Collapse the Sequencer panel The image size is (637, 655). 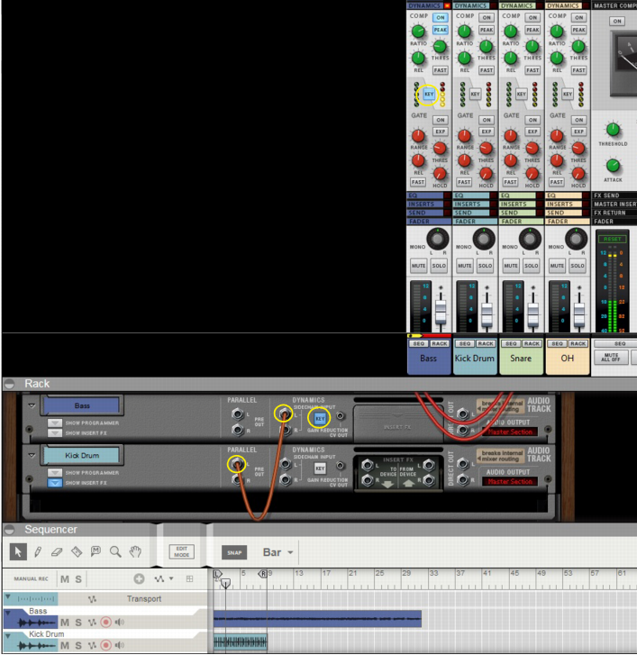pyautogui.click(x=10, y=530)
